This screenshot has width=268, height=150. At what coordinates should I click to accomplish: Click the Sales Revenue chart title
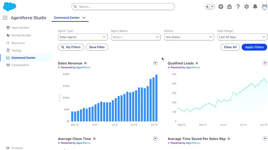click(x=70, y=63)
